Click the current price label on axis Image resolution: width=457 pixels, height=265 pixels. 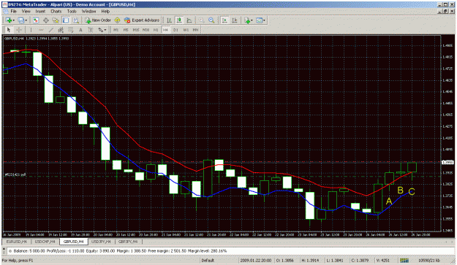tap(448, 162)
